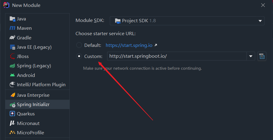Image resolution: width=273 pixels, height=140 pixels.
Task: Select Java Enterprise module type
Action: (33, 95)
